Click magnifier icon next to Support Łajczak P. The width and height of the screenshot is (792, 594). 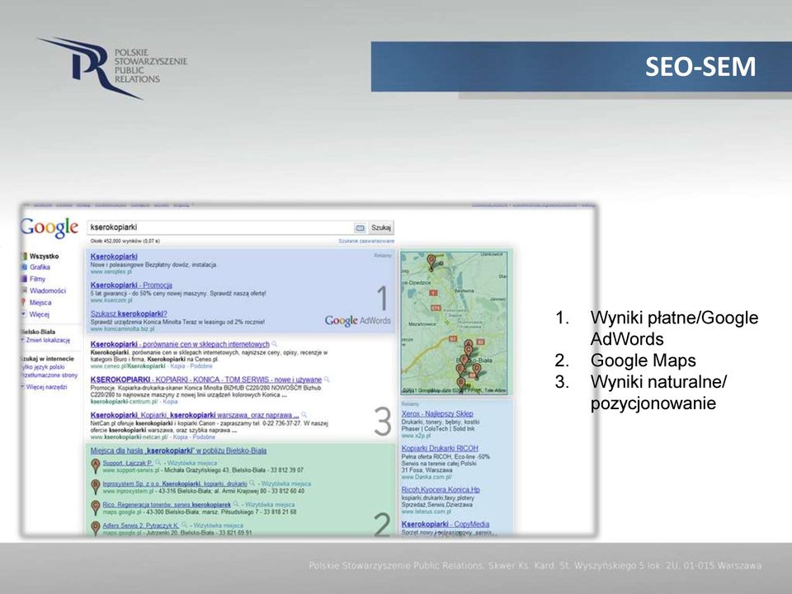coord(158,463)
